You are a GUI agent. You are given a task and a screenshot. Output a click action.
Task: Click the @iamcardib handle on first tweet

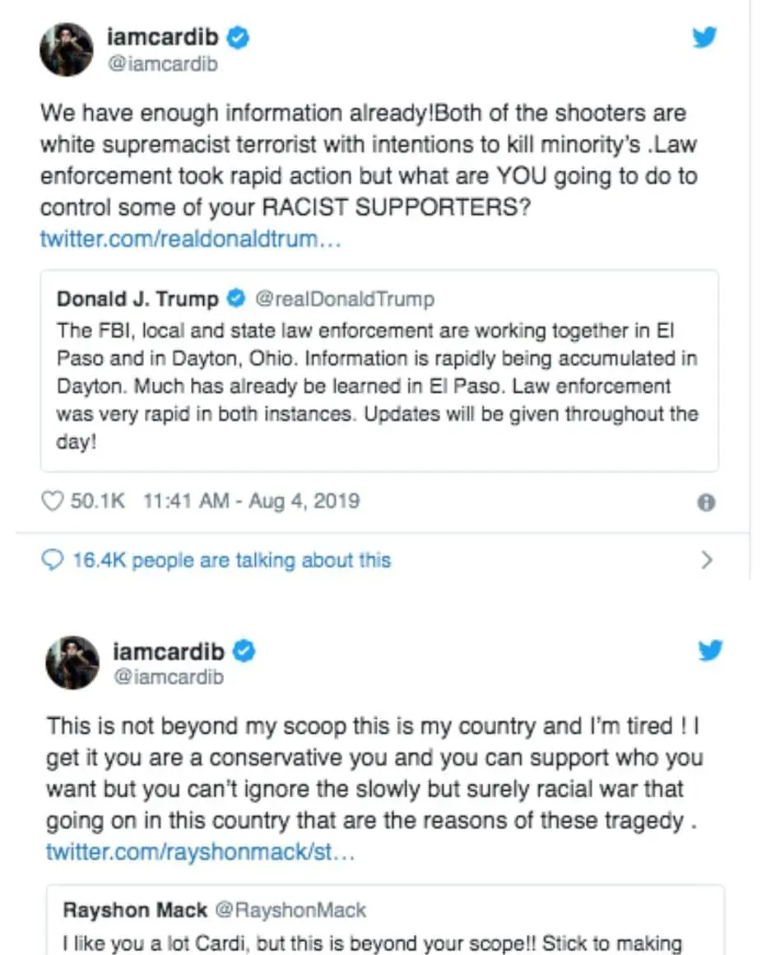pos(163,63)
